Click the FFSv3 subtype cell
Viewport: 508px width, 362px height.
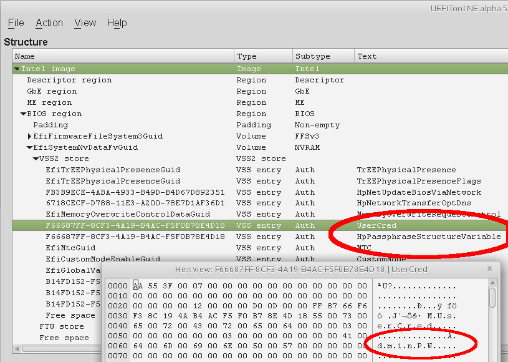pyautogui.click(x=307, y=136)
